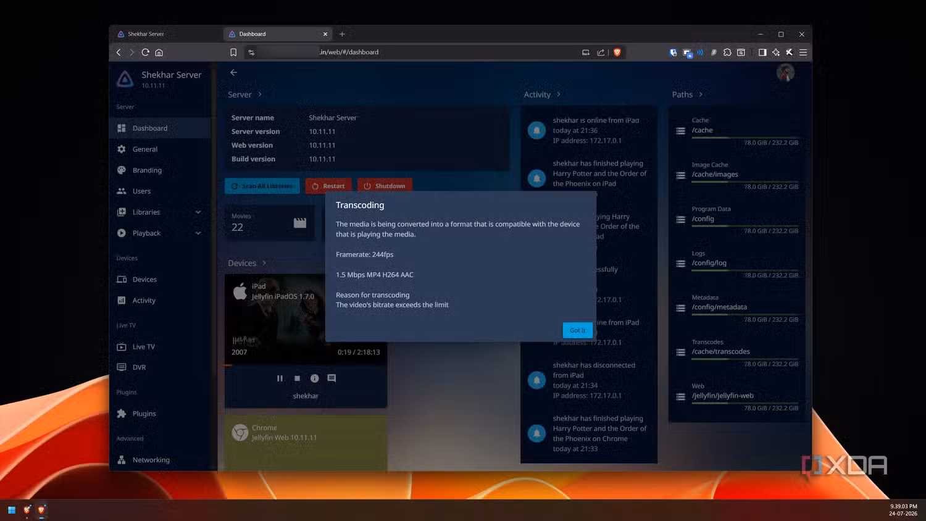Go back using dashboard back arrow
Image resolution: width=926 pixels, height=521 pixels.
(x=233, y=72)
